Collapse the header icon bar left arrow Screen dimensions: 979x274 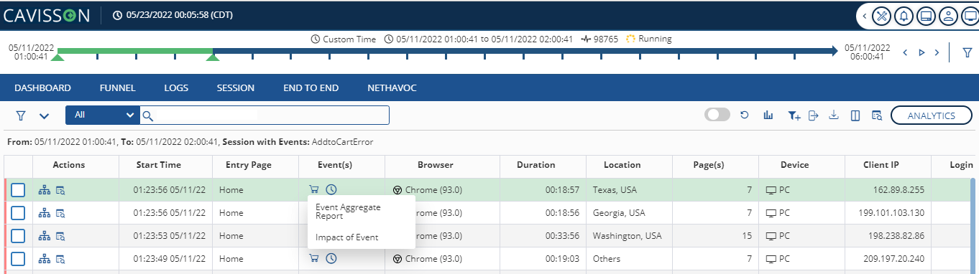864,15
